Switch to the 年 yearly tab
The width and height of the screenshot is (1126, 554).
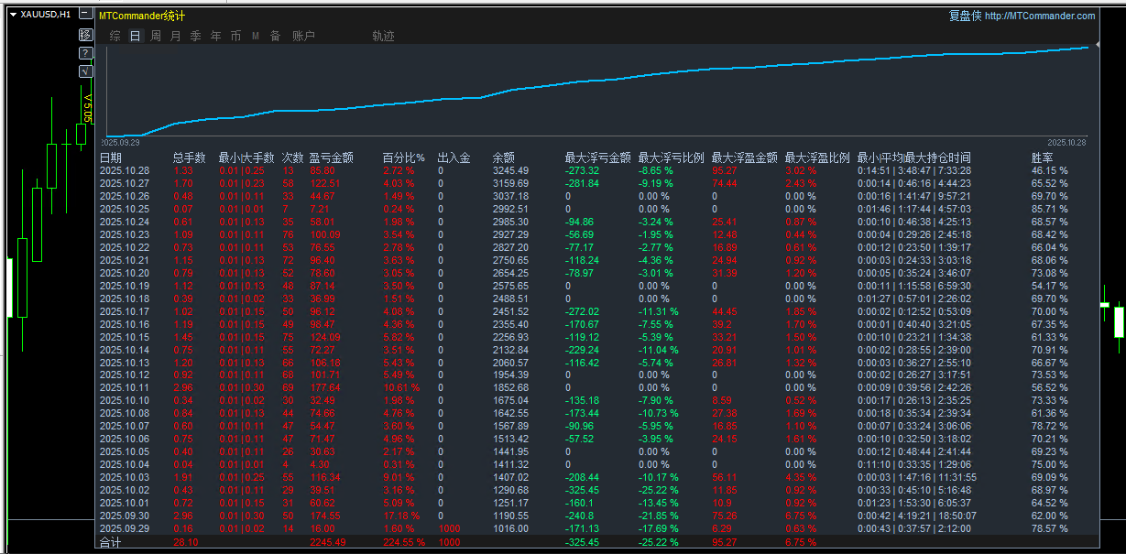[x=215, y=36]
